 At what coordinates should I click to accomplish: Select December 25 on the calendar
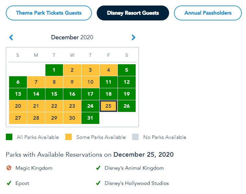click(108, 106)
